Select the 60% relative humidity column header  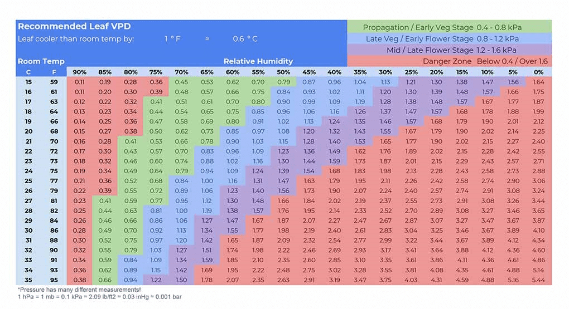[233, 72]
